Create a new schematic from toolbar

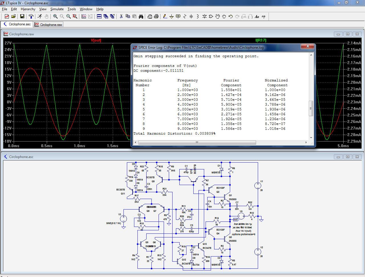click(x=7, y=17)
